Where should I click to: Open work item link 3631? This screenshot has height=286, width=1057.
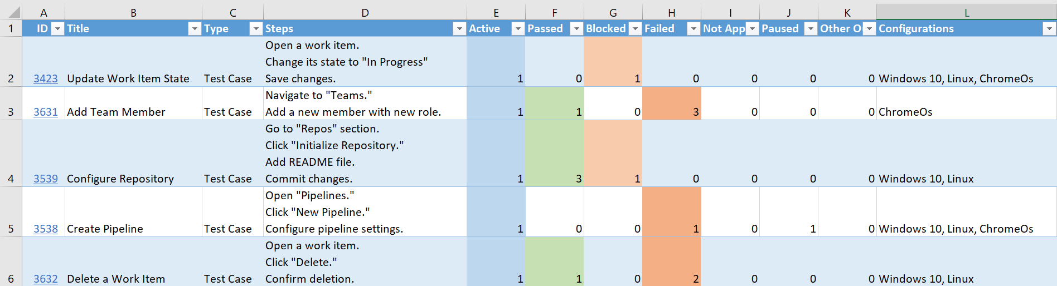(x=45, y=112)
